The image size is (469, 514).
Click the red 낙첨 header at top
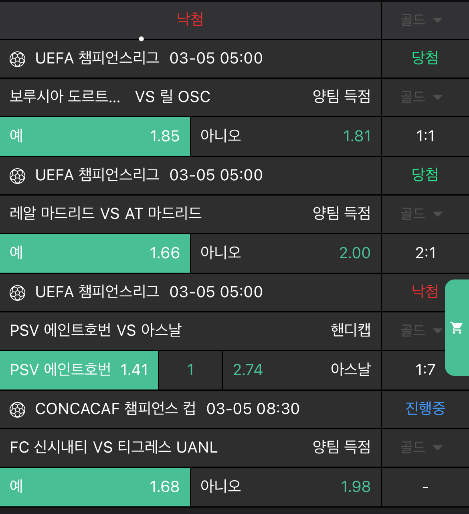(x=190, y=19)
